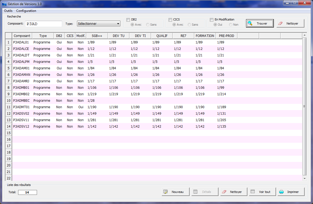
Task: Click the PRE-PROD column header
Action: (226, 36)
